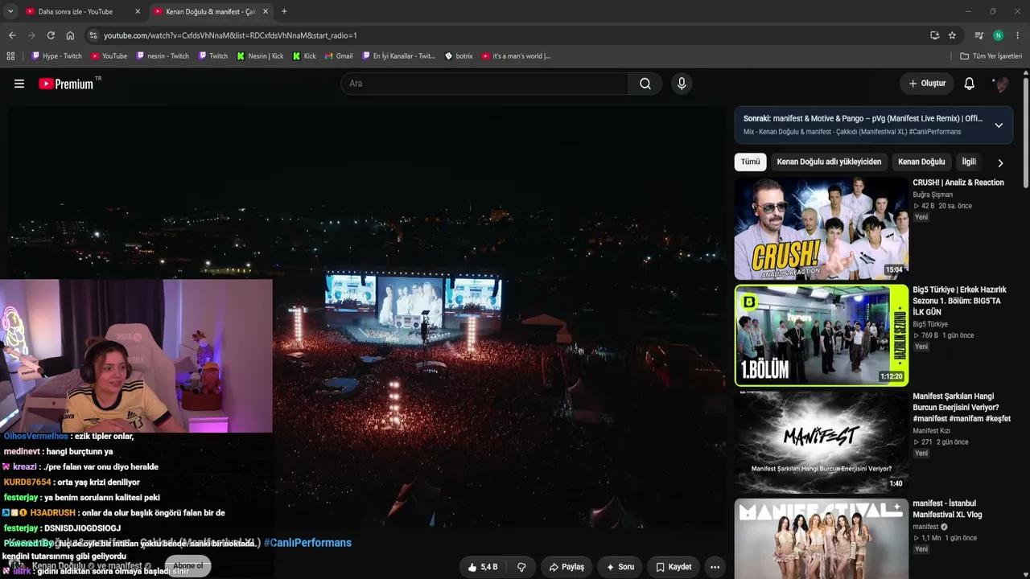The width and height of the screenshot is (1030, 579).
Task: Open the Hype - Twitch bookmark
Action: pyautogui.click(x=57, y=56)
